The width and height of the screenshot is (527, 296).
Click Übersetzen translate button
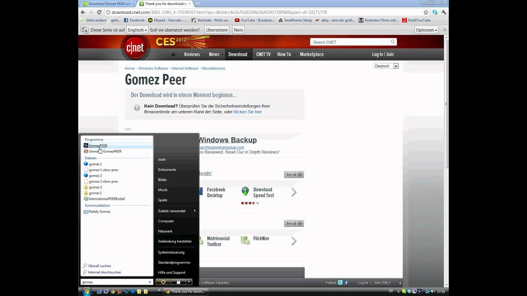point(217,30)
